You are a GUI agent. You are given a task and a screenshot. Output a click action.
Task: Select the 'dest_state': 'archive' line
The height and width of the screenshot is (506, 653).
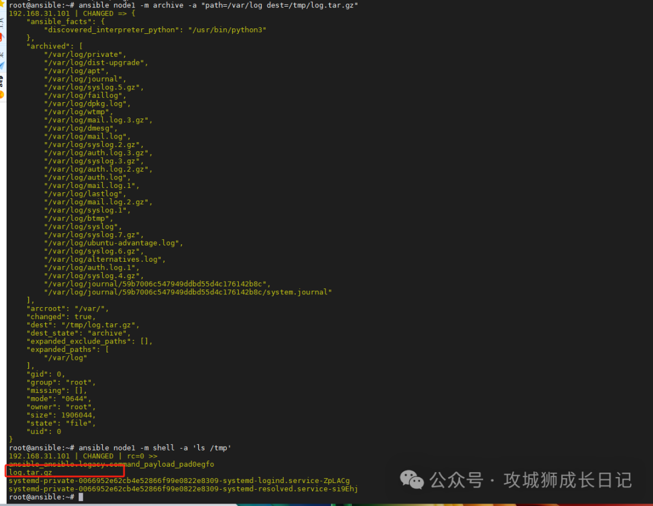tap(78, 333)
